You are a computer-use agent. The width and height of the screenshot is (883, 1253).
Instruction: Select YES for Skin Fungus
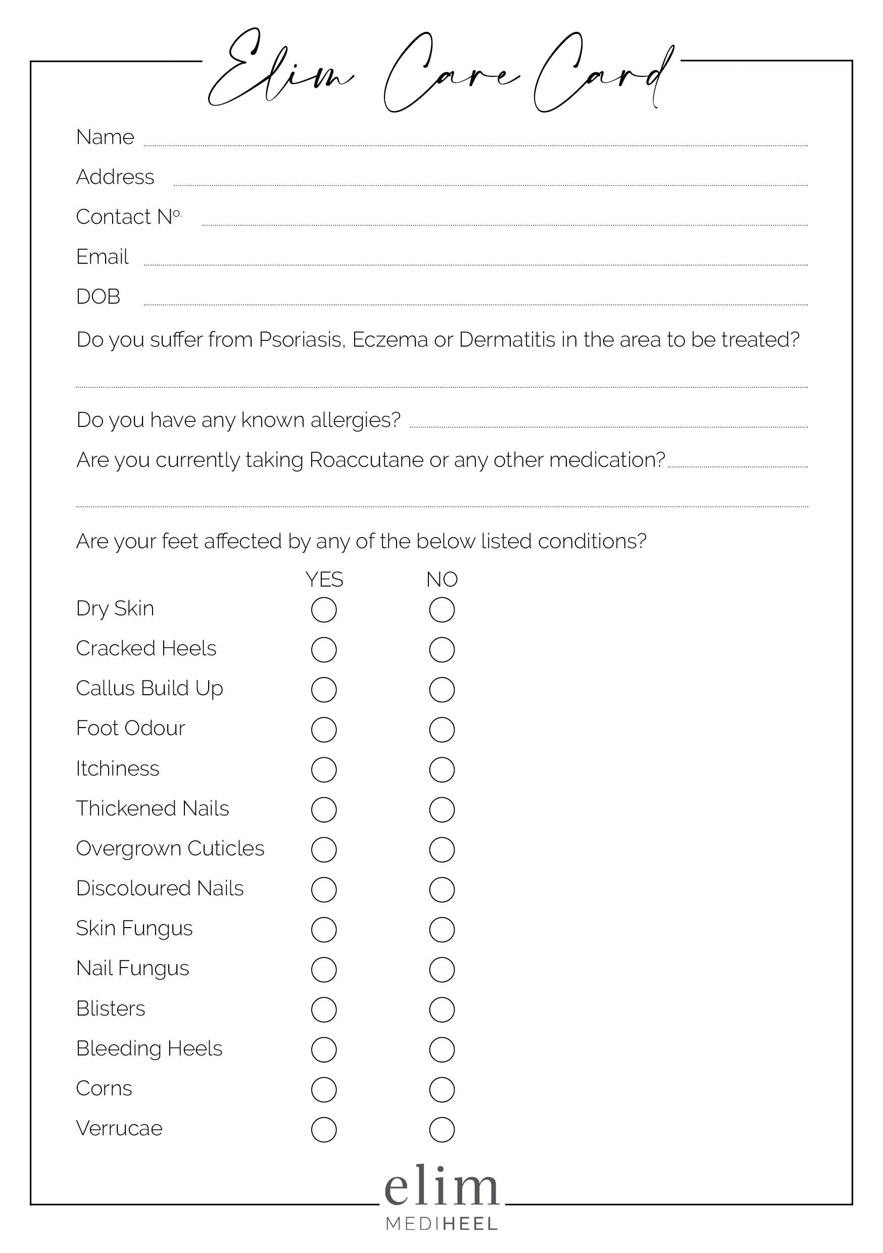(324, 929)
